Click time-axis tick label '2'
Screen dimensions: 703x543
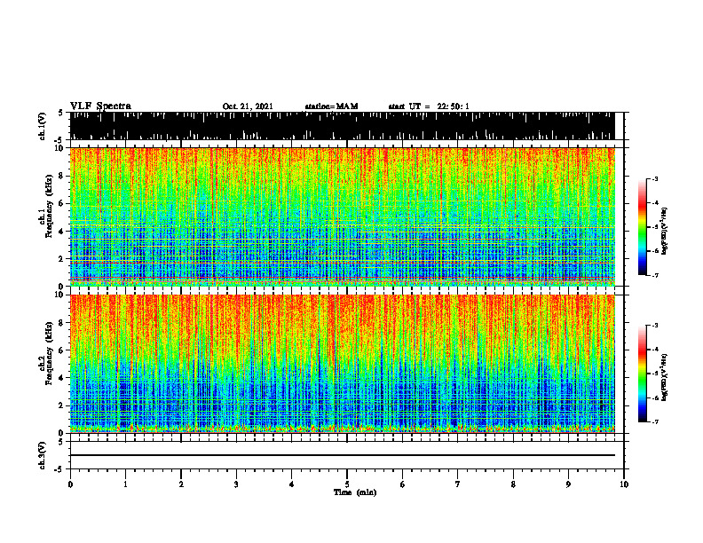click(x=181, y=484)
